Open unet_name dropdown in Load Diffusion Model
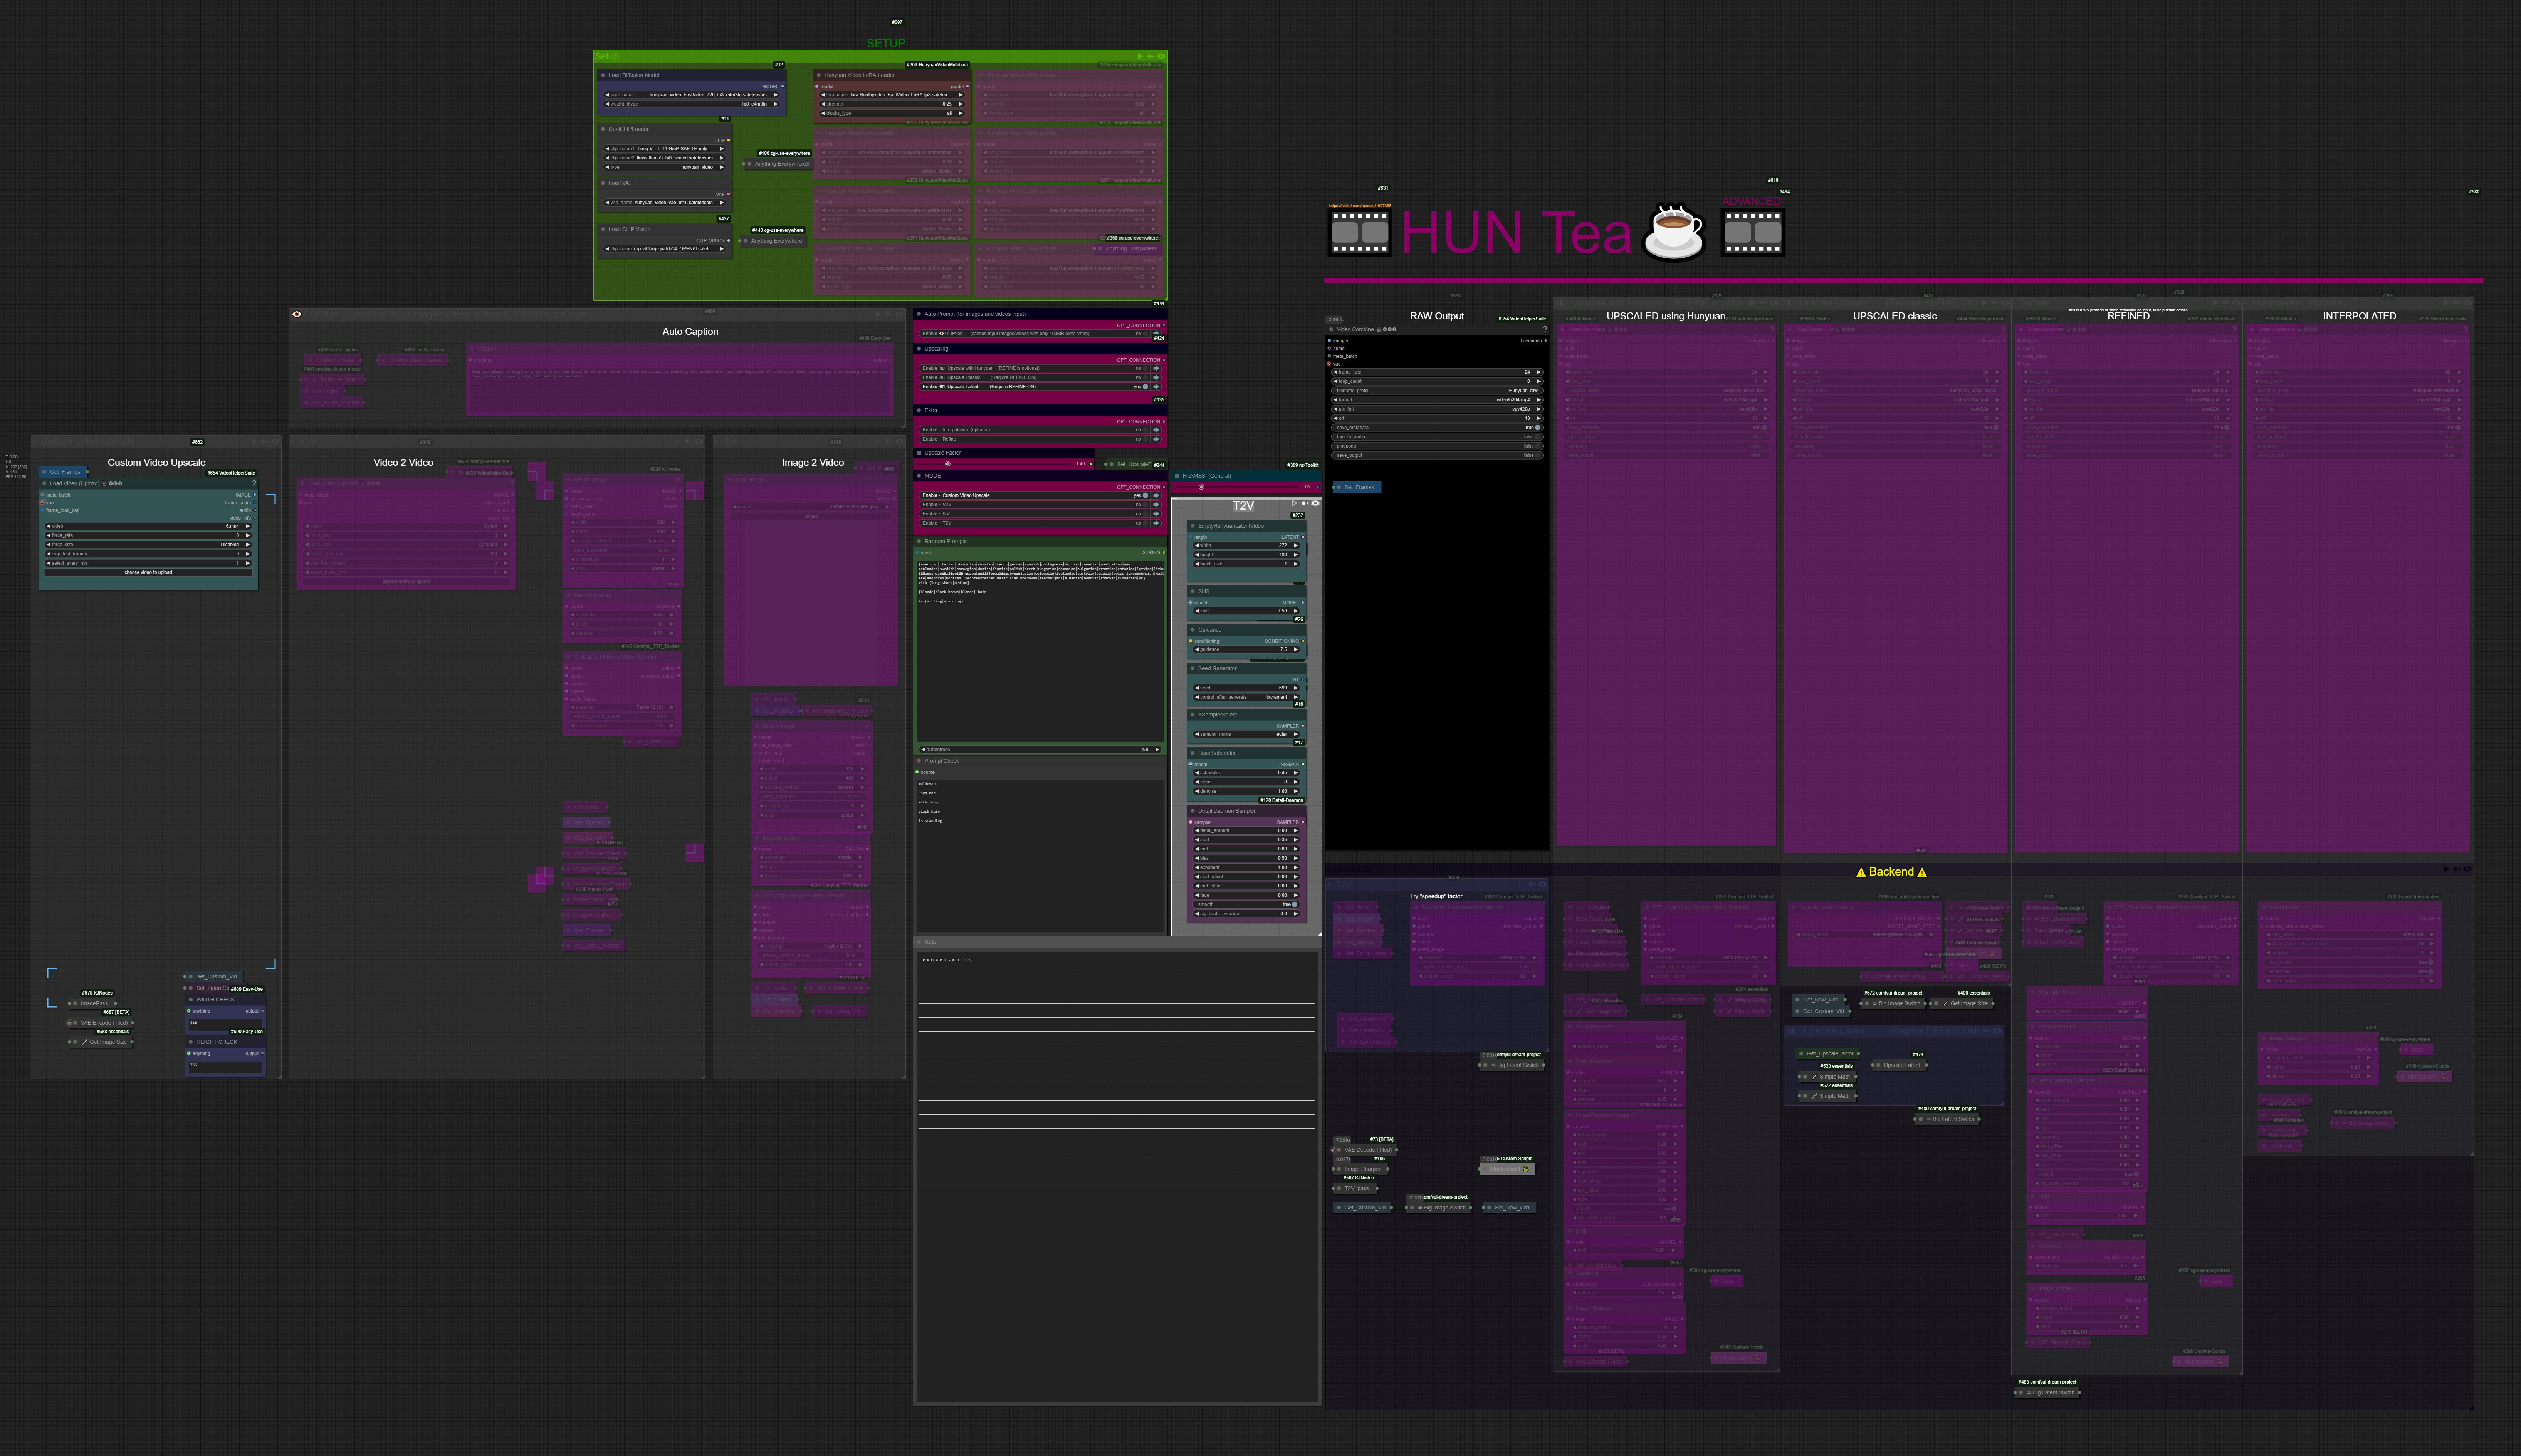Viewport: 2521px width, 1456px height. (x=692, y=95)
